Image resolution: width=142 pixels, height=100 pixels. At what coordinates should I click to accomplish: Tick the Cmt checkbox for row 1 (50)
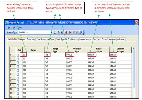(18, 55)
